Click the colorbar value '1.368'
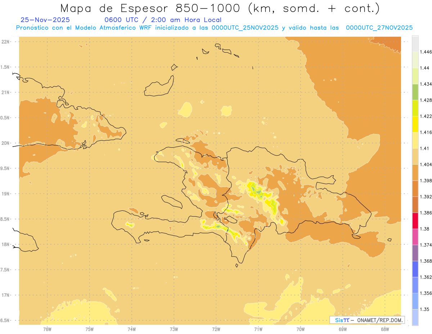This screenshot has height=334, width=432. 426,261
